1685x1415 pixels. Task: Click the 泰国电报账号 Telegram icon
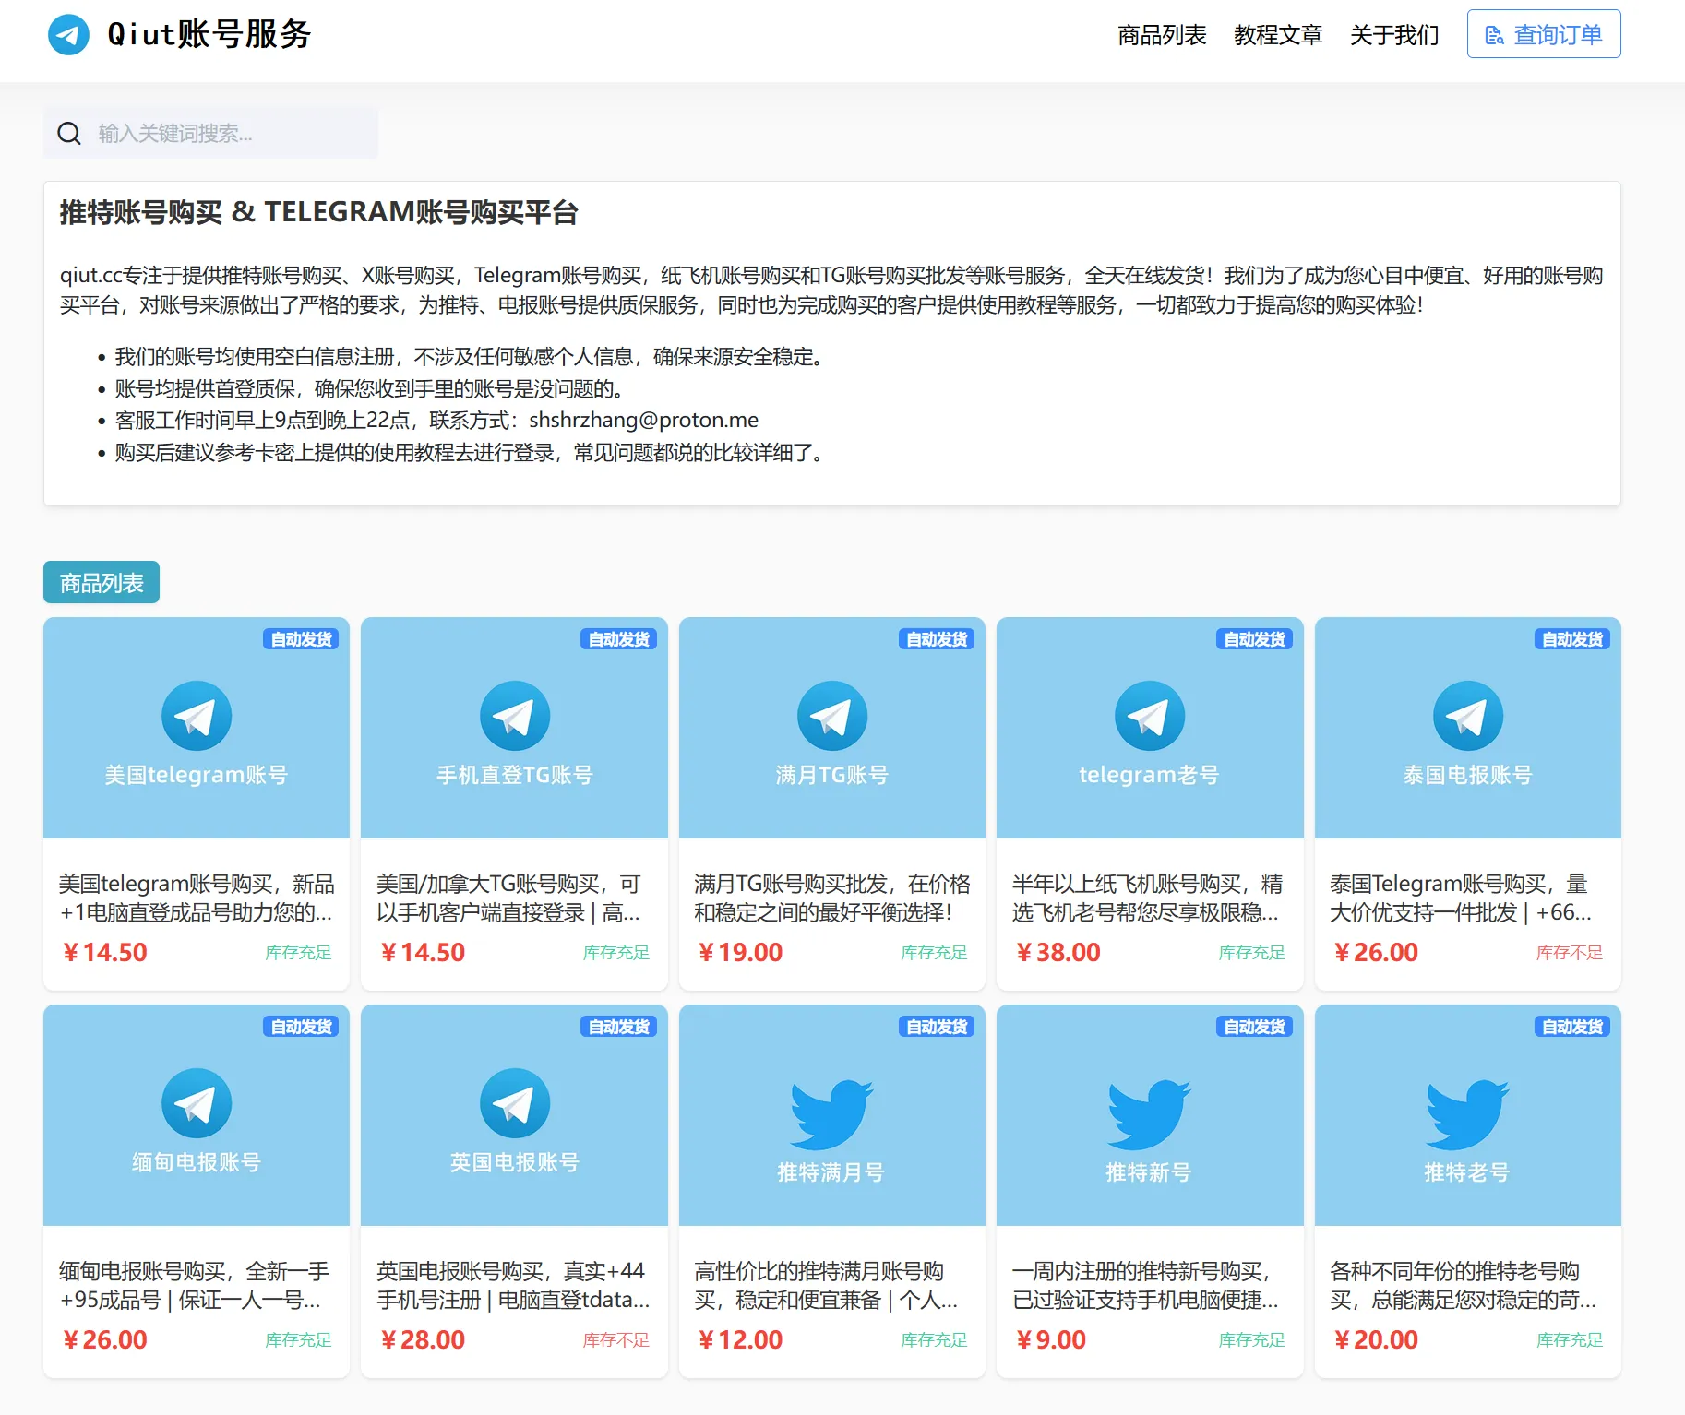click(x=1467, y=715)
